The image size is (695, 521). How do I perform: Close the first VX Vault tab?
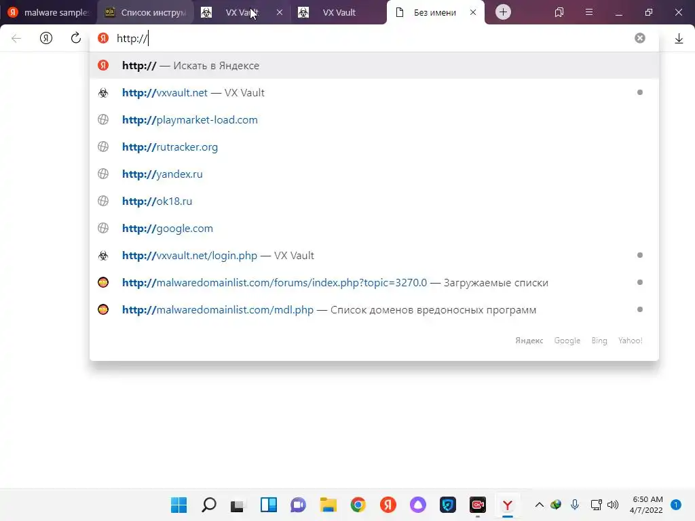[279, 12]
